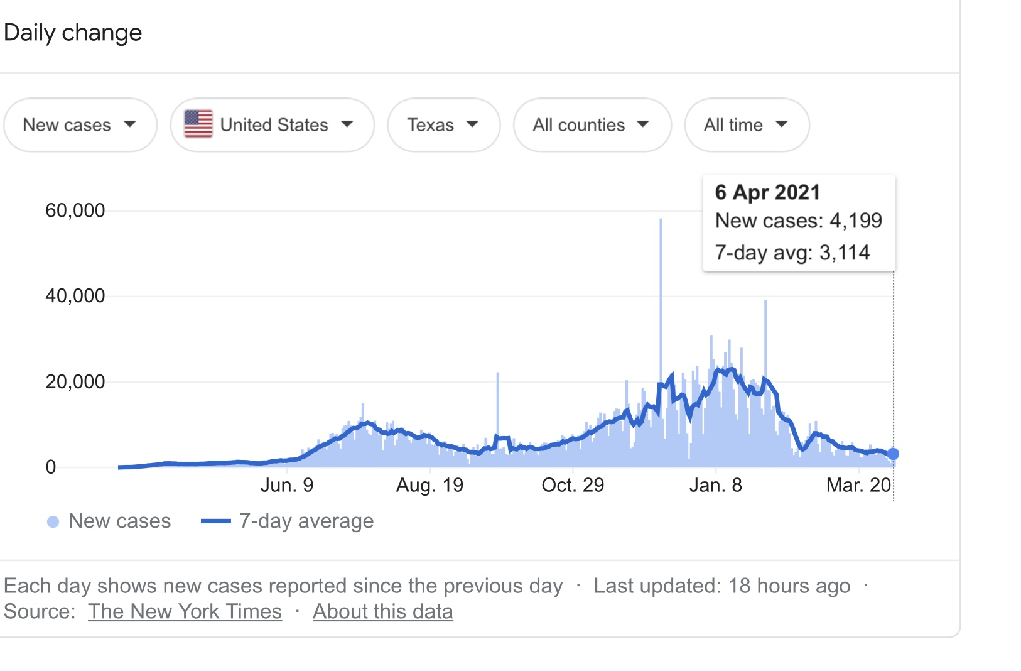Click the All counties caret arrow

click(642, 124)
